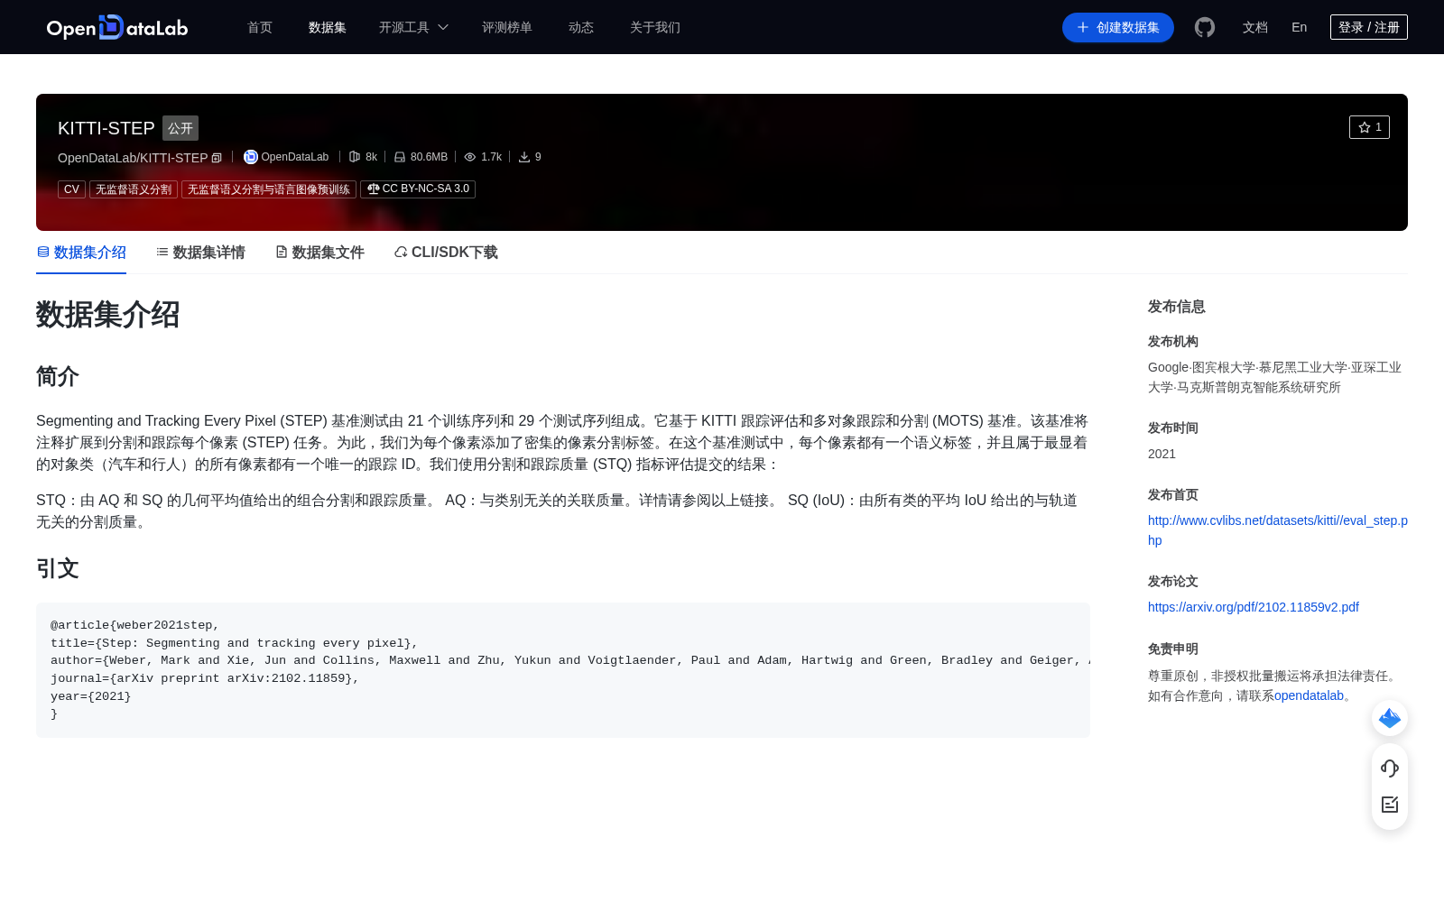This screenshot has width=1444, height=902.
Task: Open the blue bird floating assistant icon
Action: [x=1390, y=718]
